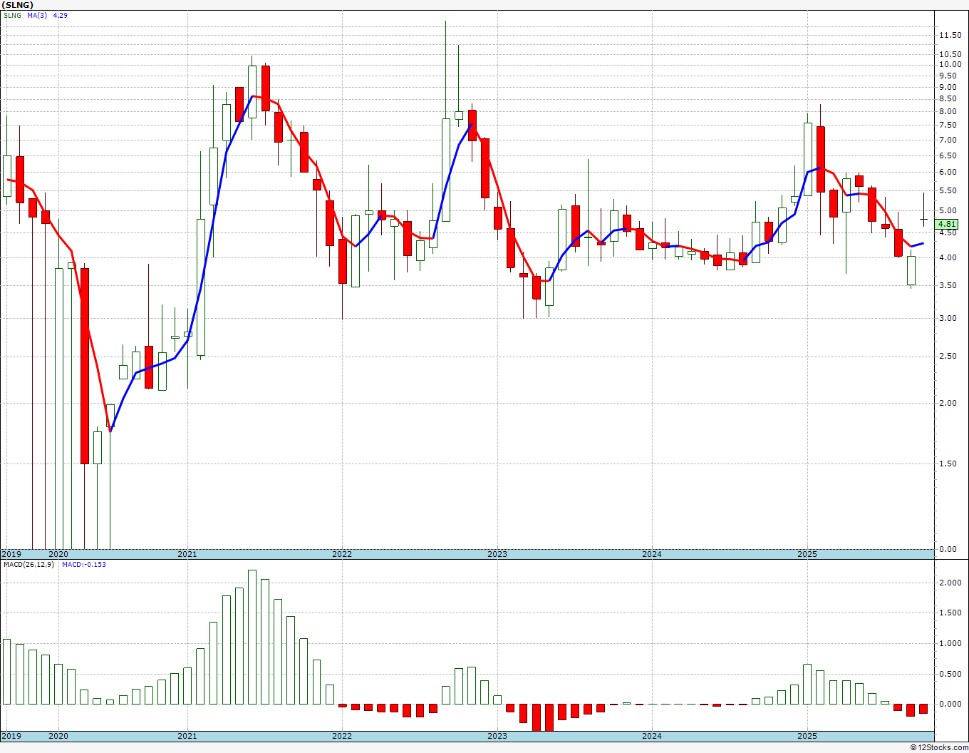Pick the "3.00" price axis label
Viewport: 969px width, 753px height.
[x=948, y=318]
